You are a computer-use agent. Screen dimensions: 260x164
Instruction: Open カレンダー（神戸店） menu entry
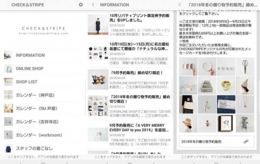tap(43, 95)
